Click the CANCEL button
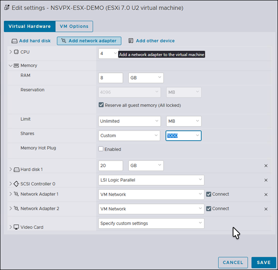This screenshot has height=270, width=278. tap(233, 262)
